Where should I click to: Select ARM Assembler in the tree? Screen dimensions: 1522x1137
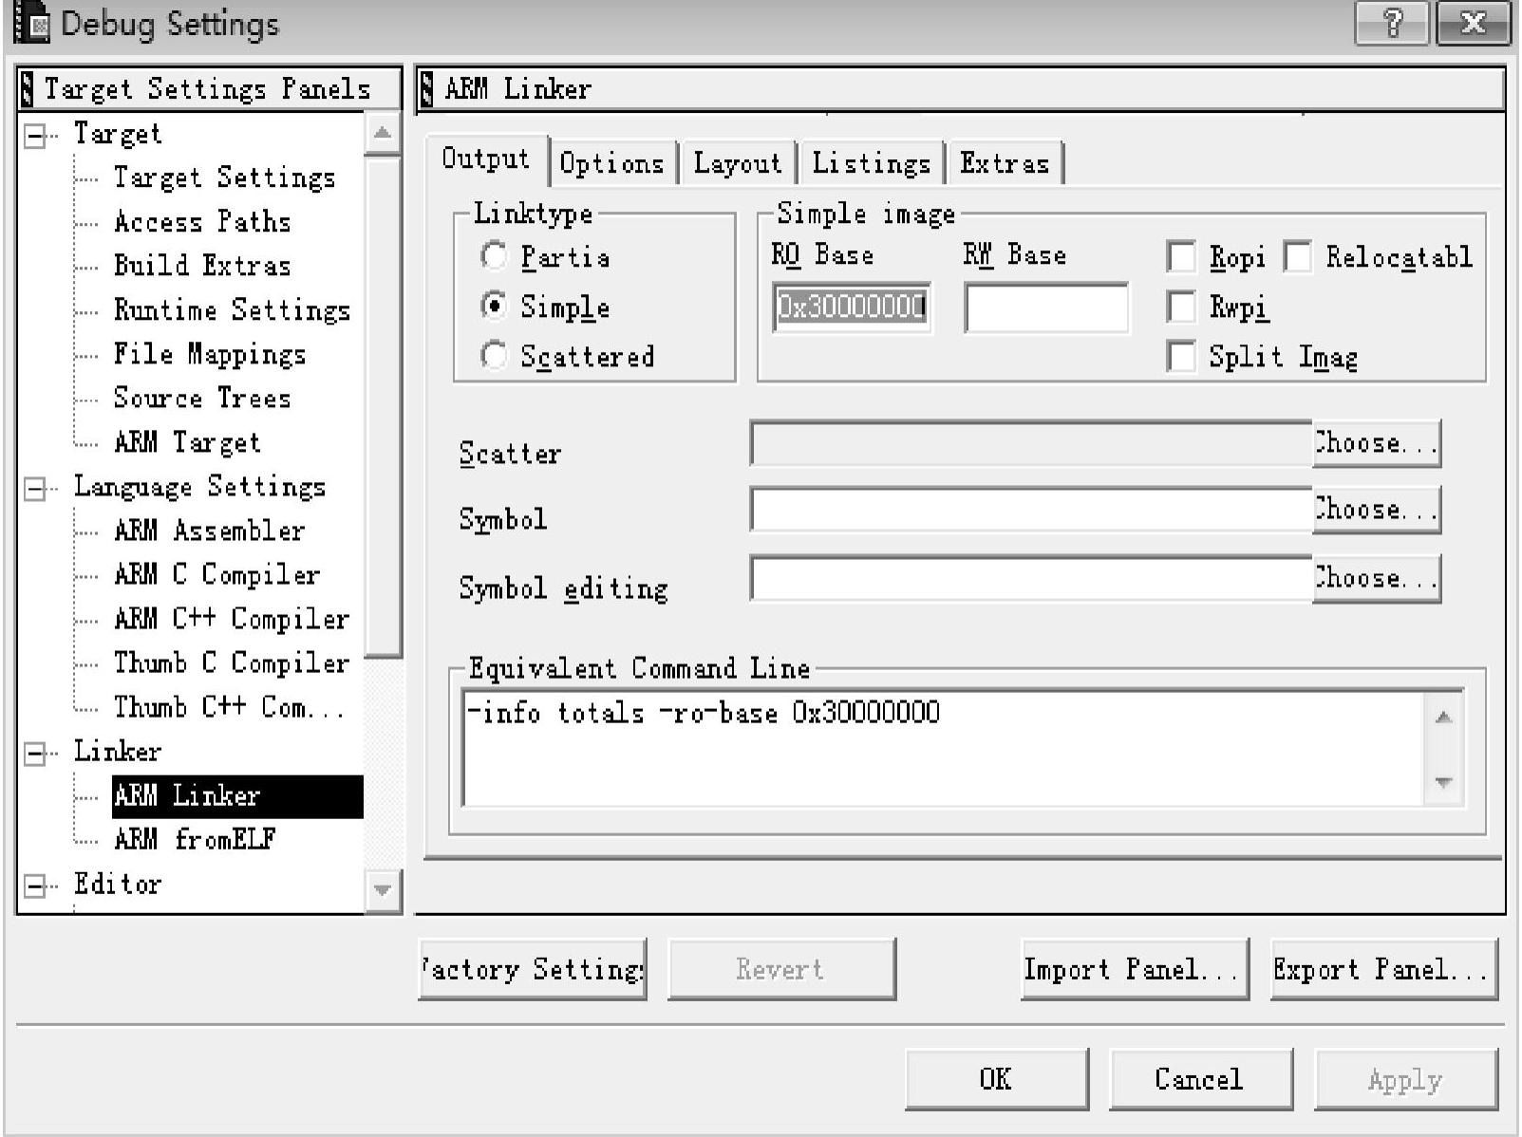pos(209,531)
